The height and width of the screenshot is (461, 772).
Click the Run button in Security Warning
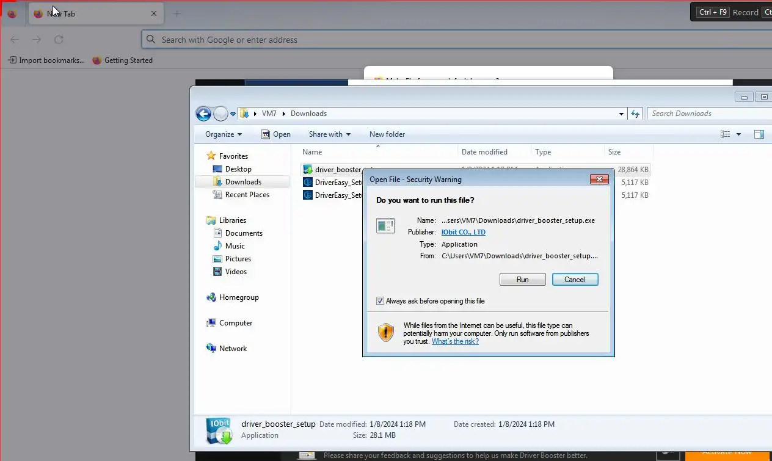522,279
